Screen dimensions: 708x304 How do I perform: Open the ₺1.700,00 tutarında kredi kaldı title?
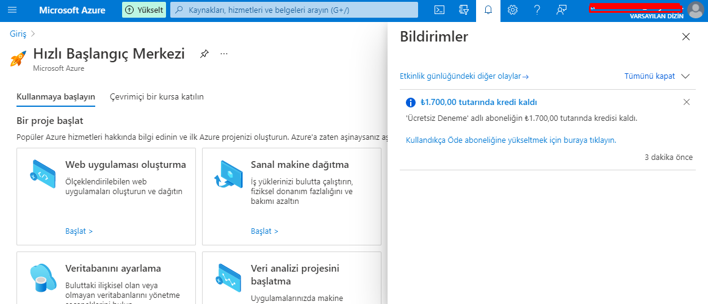(478, 103)
